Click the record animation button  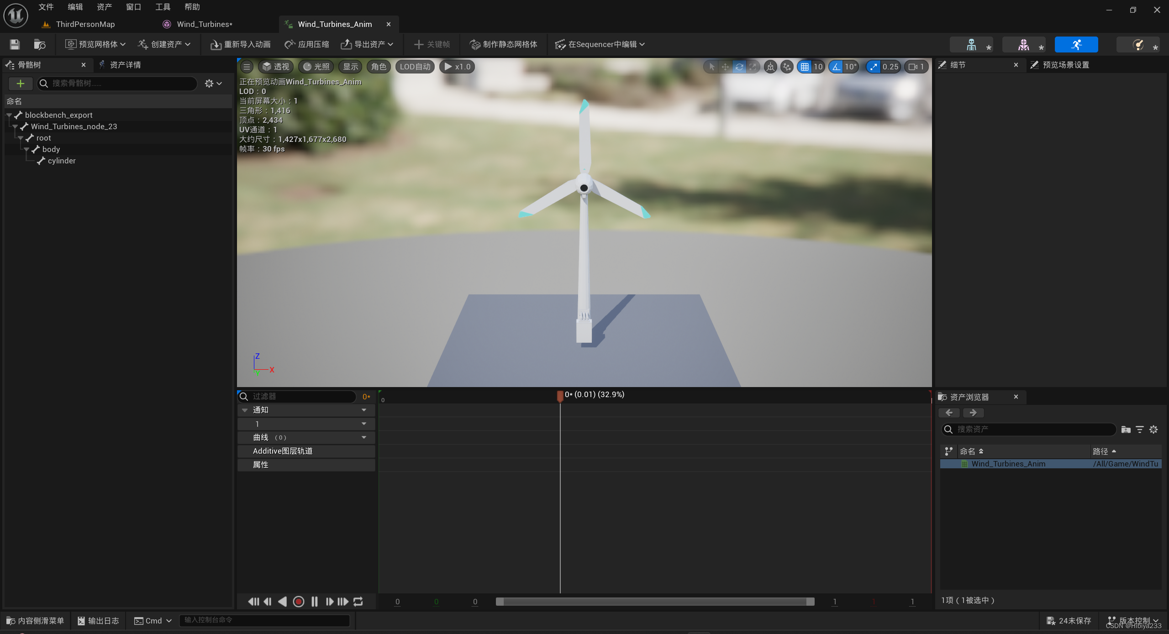coord(299,602)
